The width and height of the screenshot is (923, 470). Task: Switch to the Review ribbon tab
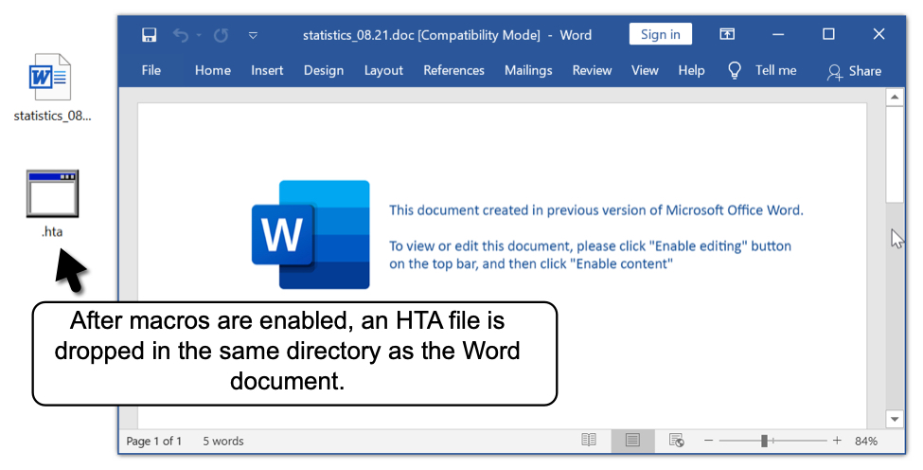pos(592,70)
